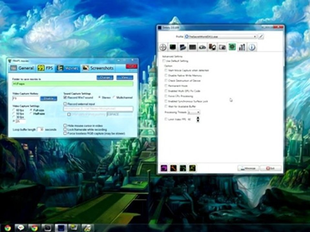
Task: Click the View folder button in Fraps
Action: [x=125, y=78]
